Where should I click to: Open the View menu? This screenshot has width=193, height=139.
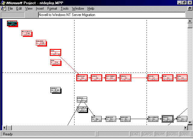tap(29, 8)
